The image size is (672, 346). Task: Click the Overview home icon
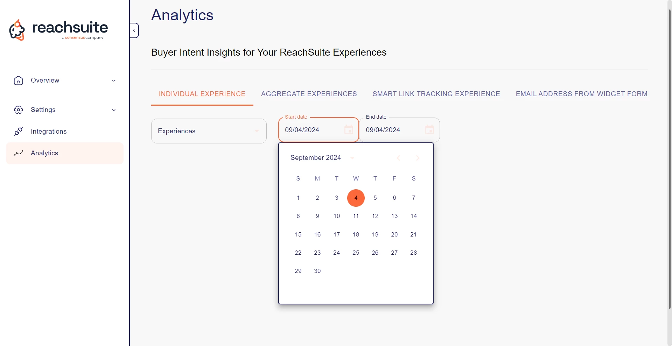coord(19,80)
